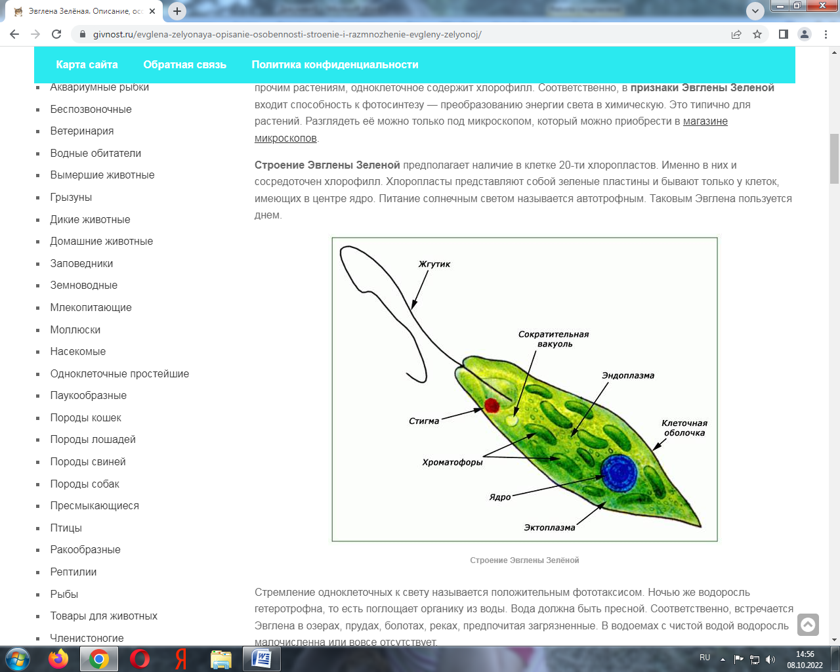The width and height of the screenshot is (840, 672).
Task: Open the Членистоногие category
Action: pos(87,638)
